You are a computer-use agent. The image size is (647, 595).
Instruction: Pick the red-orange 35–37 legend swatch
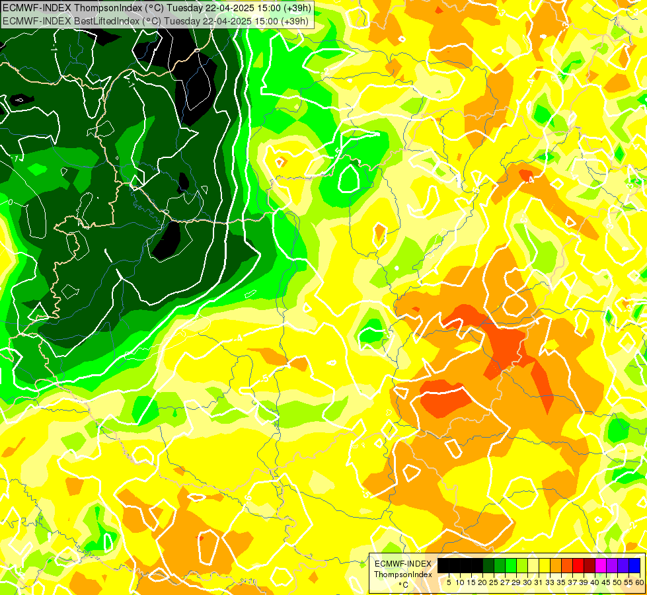coord(567,565)
